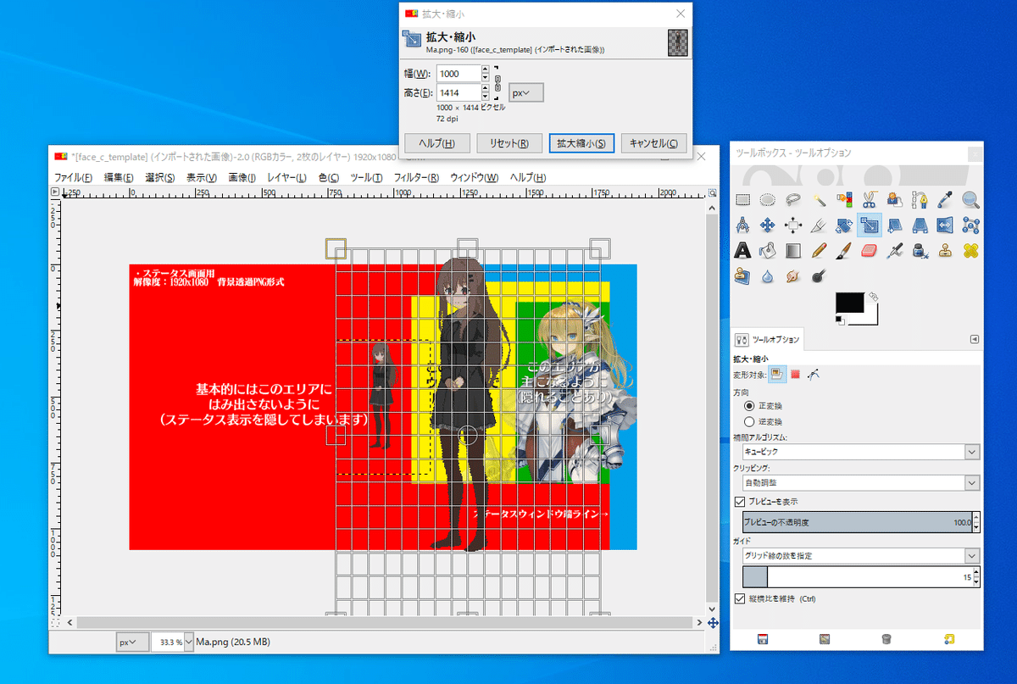Viewport: 1017px width, 684px height.
Task: Click リセット(R) button in dialog
Action: [509, 143]
